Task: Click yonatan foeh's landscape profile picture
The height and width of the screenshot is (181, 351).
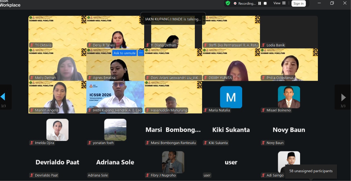Action: click(115, 130)
